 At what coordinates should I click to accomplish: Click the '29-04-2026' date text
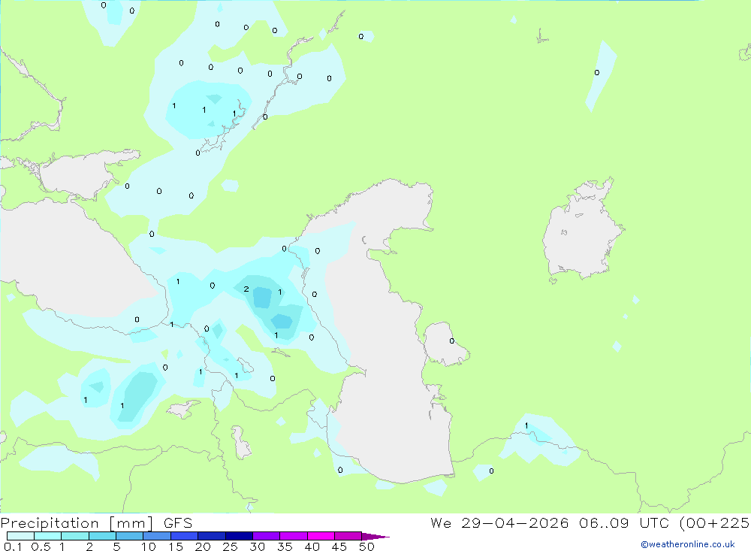pos(515,523)
